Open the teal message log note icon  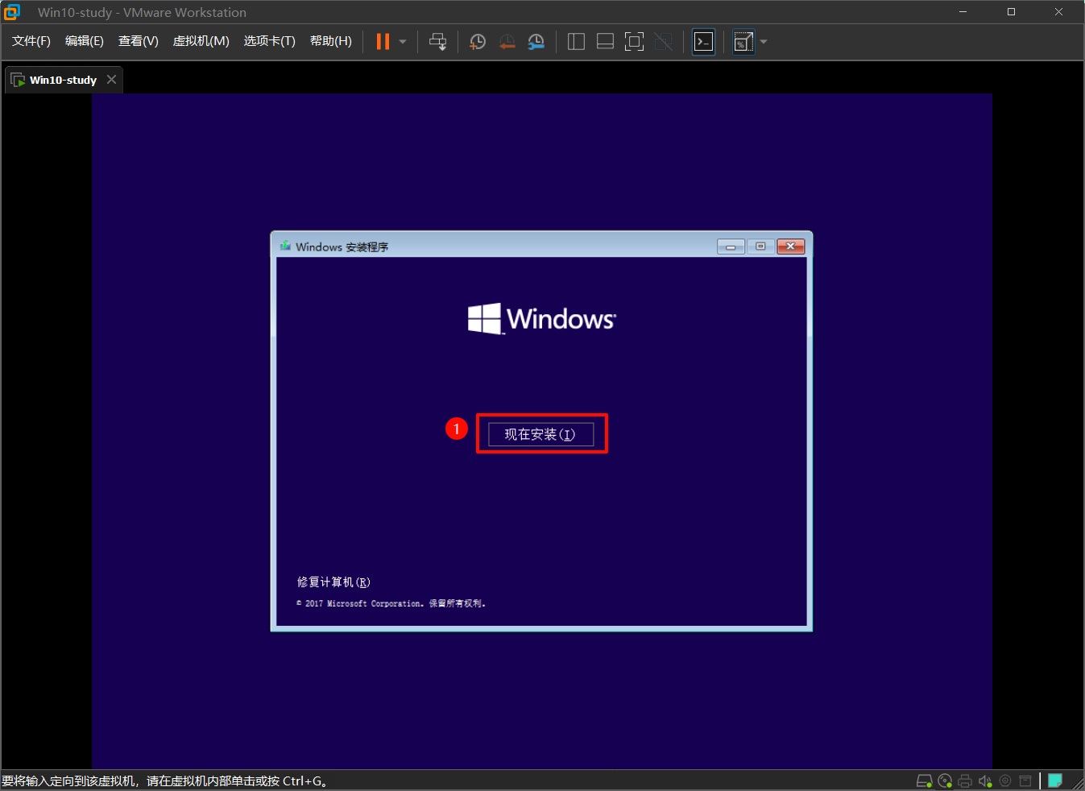[x=1054, y=780]
